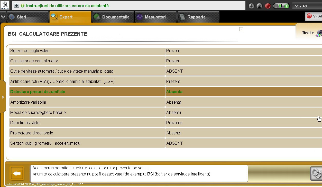Viewport: 322px width, 187px height.
Task: Click 'Absenta' value for Proiectoare directionale
Action: pos(174,133)
